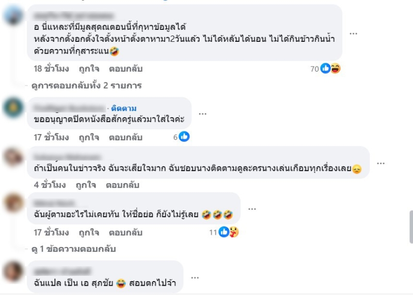413x296 pixels.
Task: Toggle ถูกใจ on the ฉันผู้ตามอะไรไม่เคยทัน comment
Action: [89, 232]
